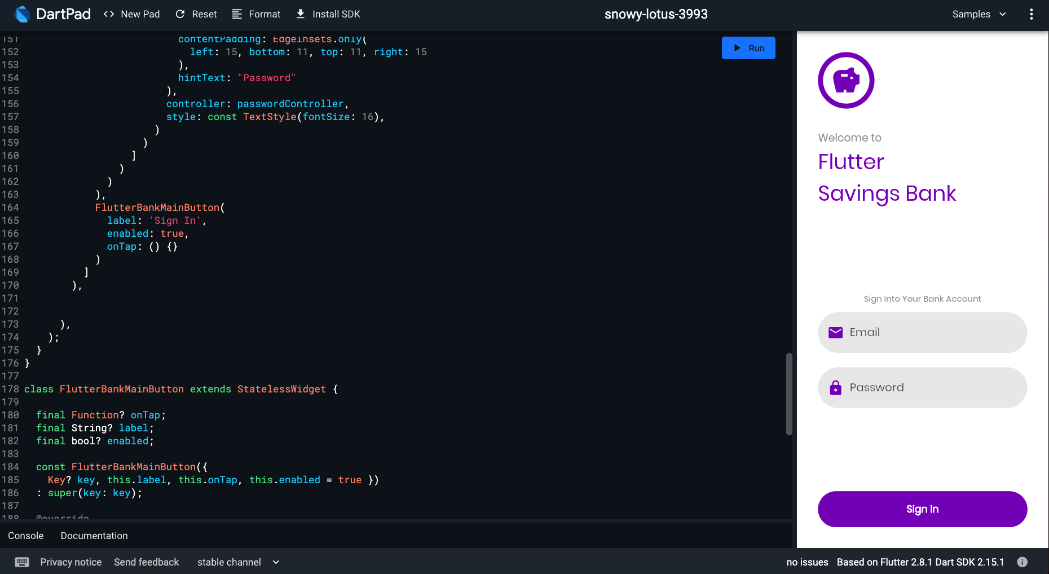
Task: Open the three-dot overflow menu
Action: pyautogui.click(x=1032, y=14)
